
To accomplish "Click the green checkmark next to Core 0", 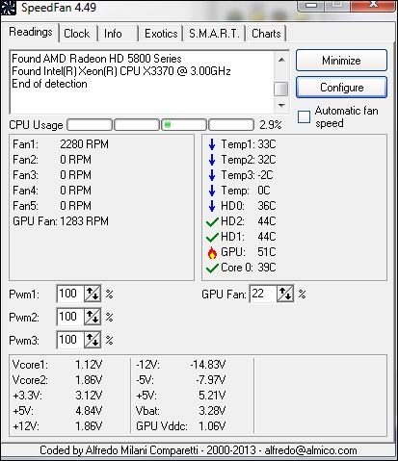I will [212, 268].
